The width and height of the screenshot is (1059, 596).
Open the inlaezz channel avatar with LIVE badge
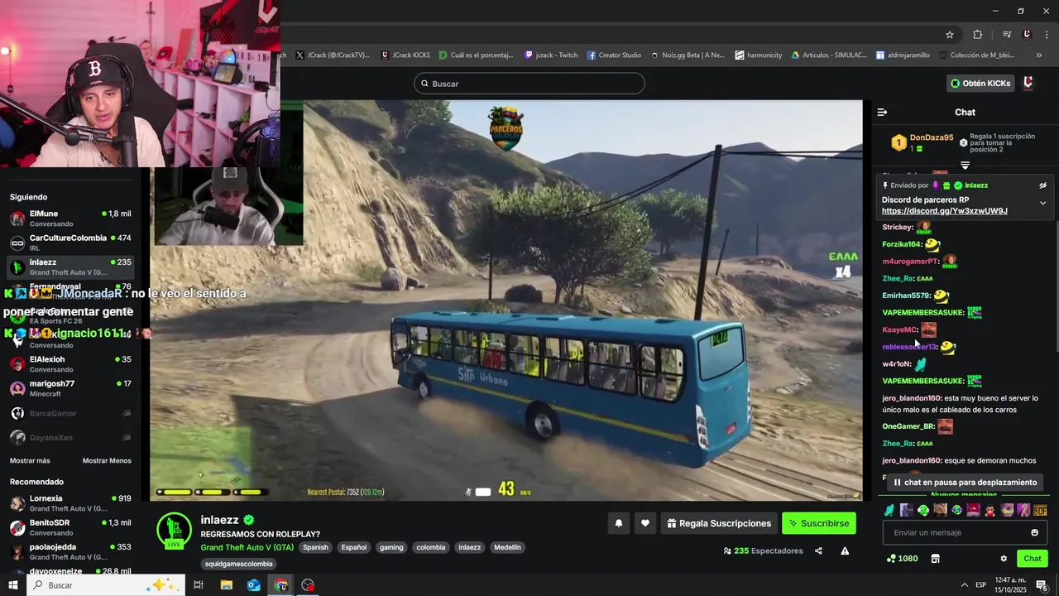pos(174,531)
